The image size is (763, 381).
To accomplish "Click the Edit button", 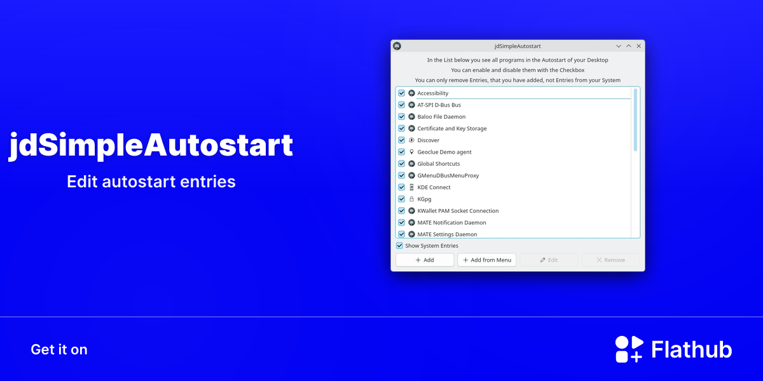I will pos(549,260).
